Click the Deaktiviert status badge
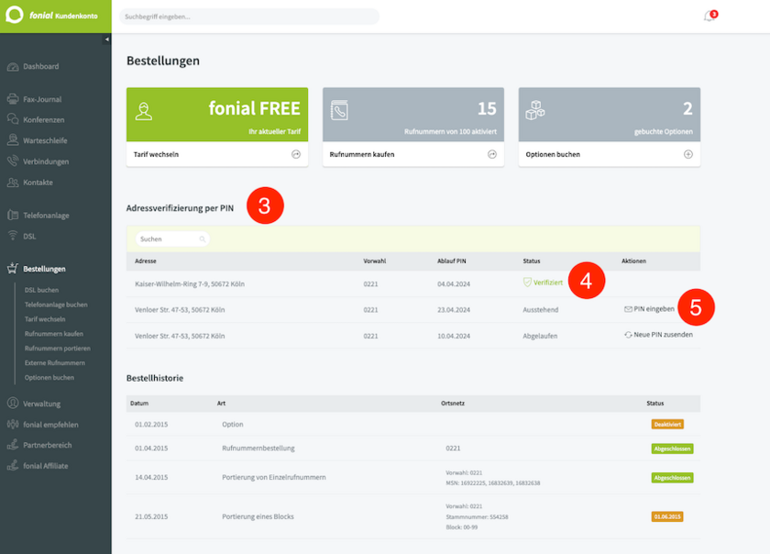Screen dimensions: 770x554 667,425
